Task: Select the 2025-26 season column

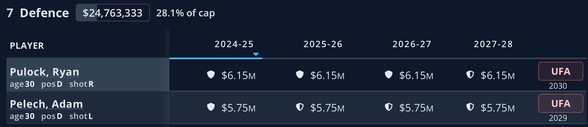Action: click(323, 44)
